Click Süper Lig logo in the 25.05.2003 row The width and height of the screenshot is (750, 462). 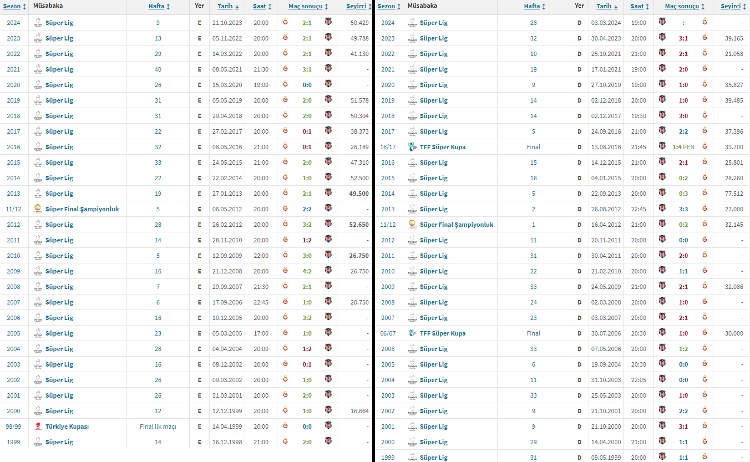tap(412, 395)
